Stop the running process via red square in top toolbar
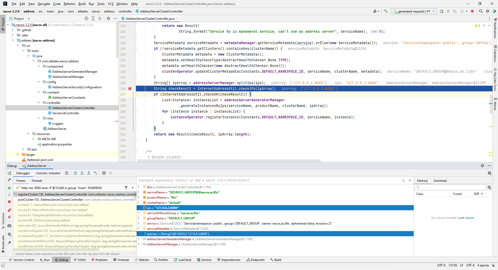Screen dimensions: 498x270 pos(472,11)
